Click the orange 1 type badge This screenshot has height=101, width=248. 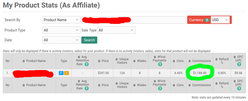click(x=66, y=73)
